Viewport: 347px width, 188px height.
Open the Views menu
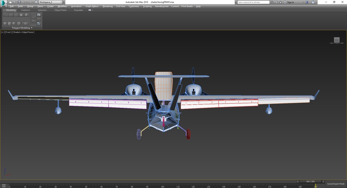click(40, 6)
